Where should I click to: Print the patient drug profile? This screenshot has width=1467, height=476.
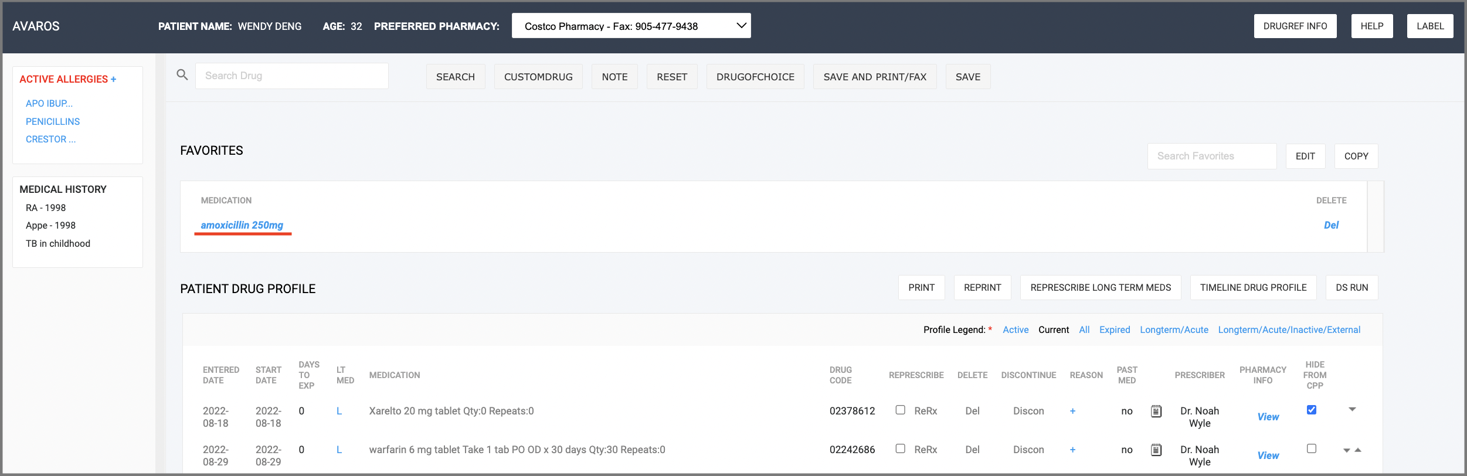pyautogui.click(x=921, y=287)
